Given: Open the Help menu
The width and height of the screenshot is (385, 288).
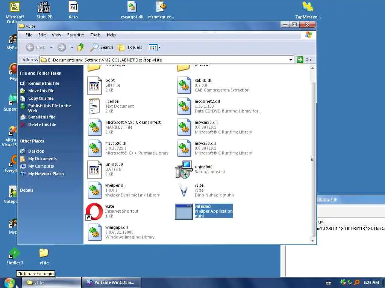Looking at the screenshot, I should (111, 35).
